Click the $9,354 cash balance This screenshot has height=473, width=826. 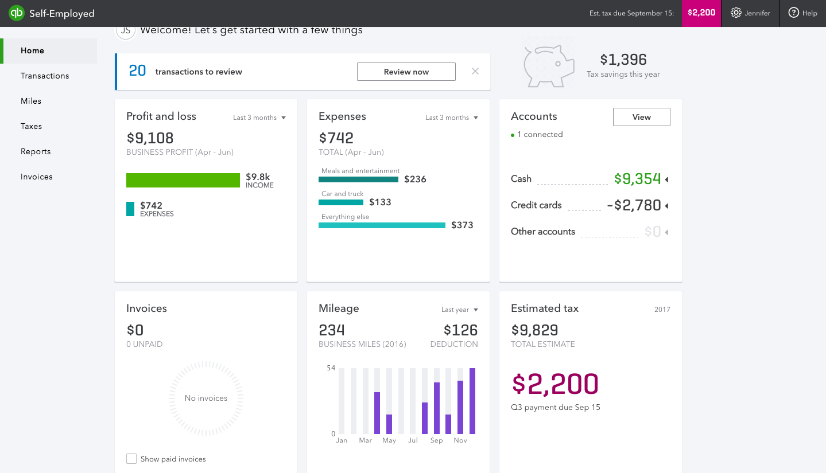[638, 179]
